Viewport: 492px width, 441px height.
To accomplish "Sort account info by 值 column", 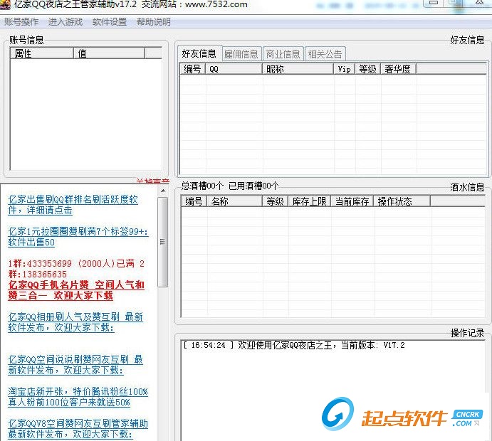I will [x=109, y=53].
